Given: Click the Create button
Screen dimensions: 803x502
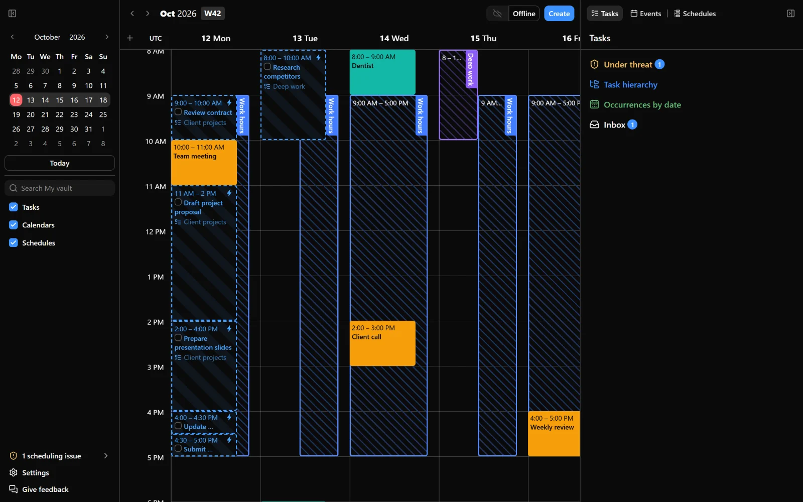Looking at the screenshot, I should pos(559,14).
